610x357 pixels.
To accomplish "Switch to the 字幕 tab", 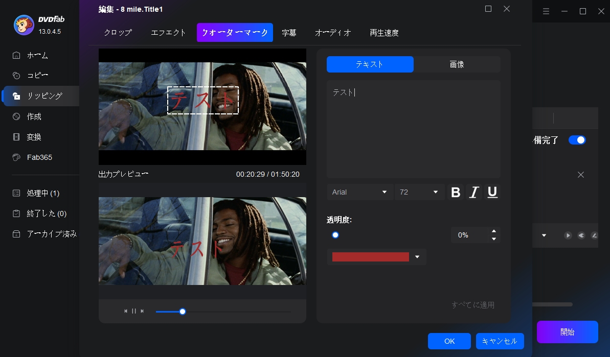I will click(x=289, y=33).
